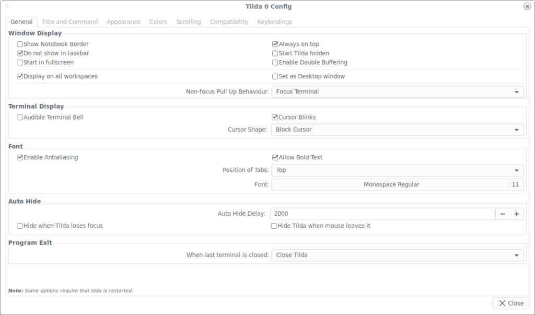
Task: Check Start Tilda hidden
Action: (275, 53)
